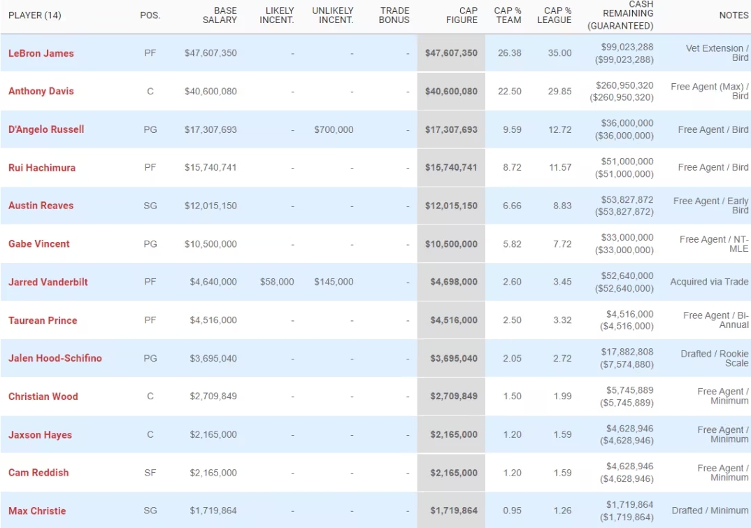Open Jarred Vanderbilt player link
751x528 pixels.
(x=48, y=283)
